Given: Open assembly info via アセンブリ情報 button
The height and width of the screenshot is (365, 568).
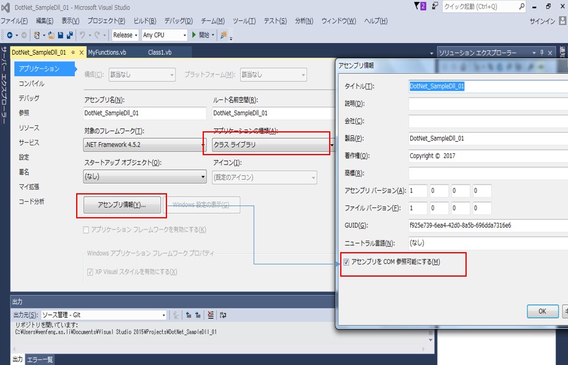Looking at the screenshot, I should (x=123, y=205).
